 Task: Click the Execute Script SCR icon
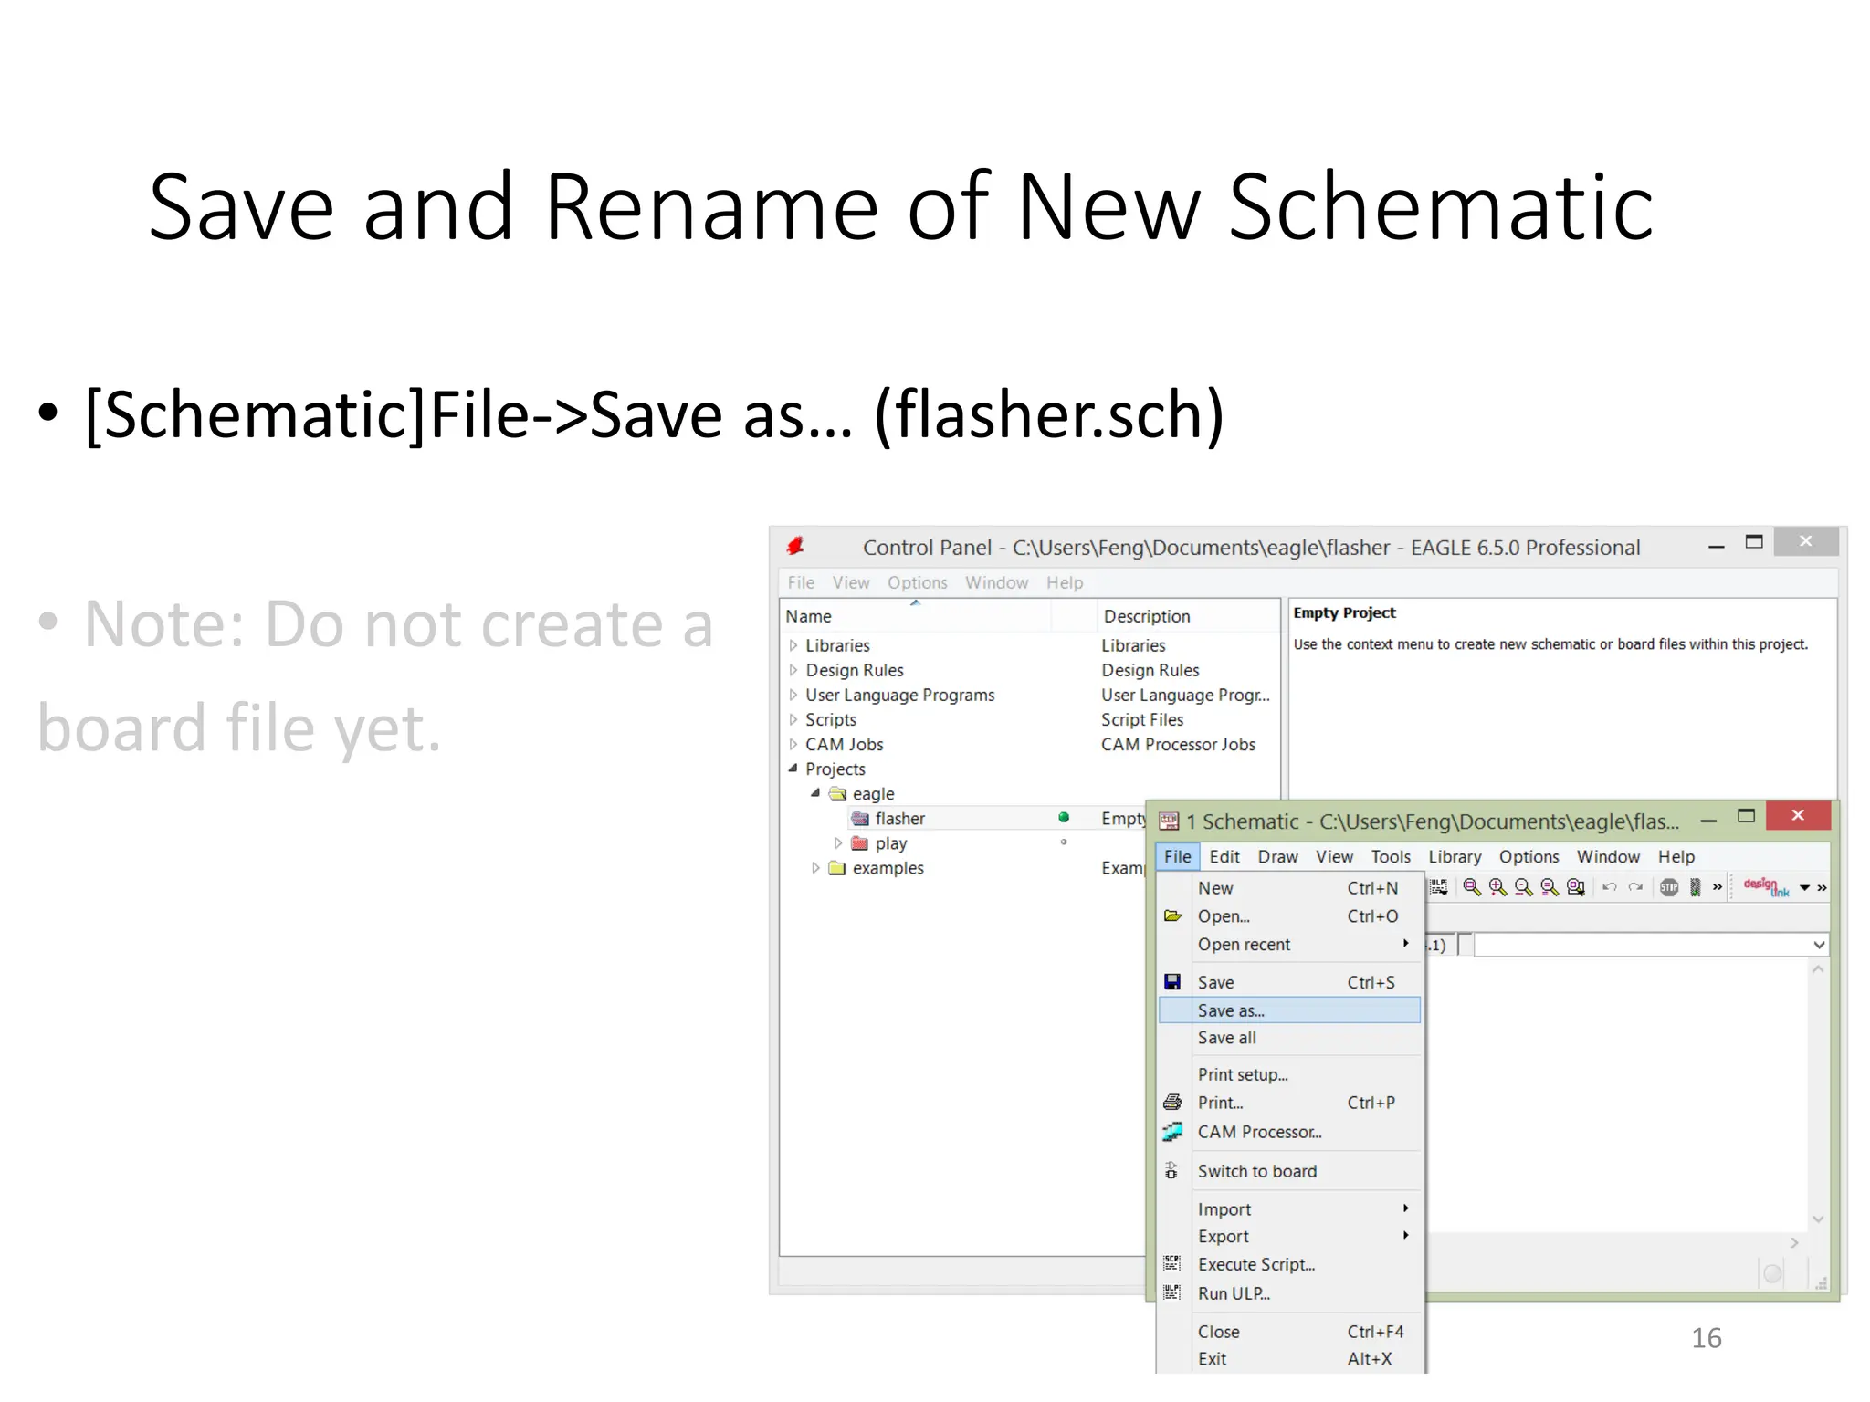pyautogui.click(x=1172, y=1263)
